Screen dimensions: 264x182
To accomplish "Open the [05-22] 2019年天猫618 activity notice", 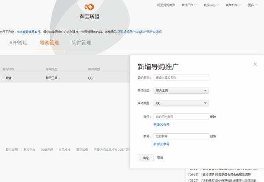I will tap(223, 181).
